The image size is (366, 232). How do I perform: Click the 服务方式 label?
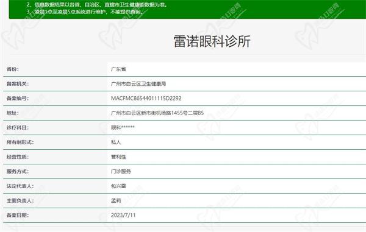[18, 172]
